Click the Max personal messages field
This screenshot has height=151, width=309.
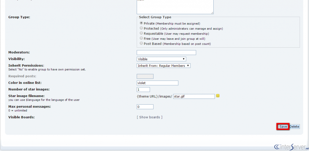tap(145, 107)
